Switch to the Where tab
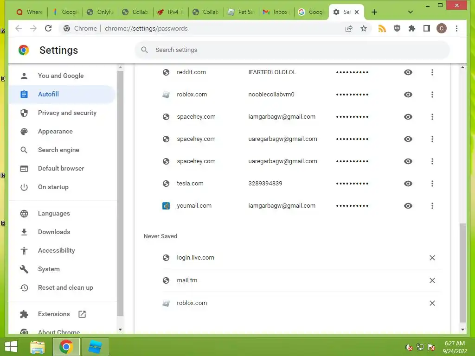Screen dimensions: 475x356 [29, 12]
